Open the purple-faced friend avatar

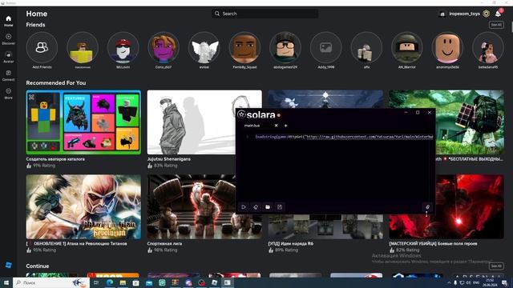[x=164, y=48]
